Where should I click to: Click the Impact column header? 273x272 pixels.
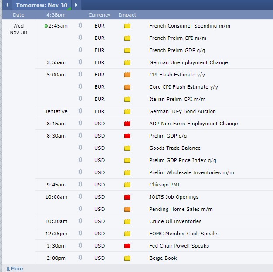pos(127,15)
